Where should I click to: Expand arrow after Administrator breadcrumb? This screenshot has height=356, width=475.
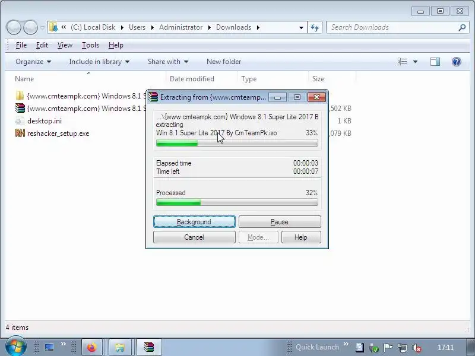(x=210, y=27)
